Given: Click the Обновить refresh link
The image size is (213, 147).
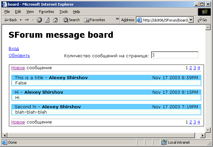Looking at the screenshot, I should 19,56.
